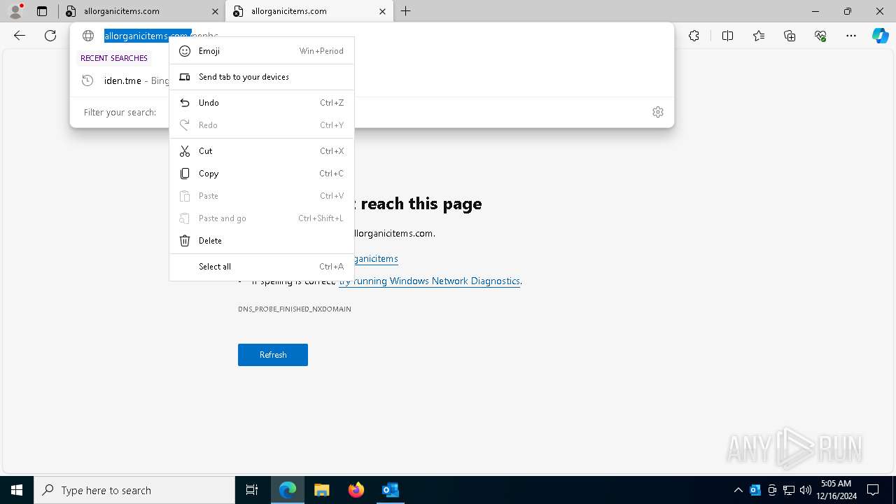This screenshot has height=504, width=896.
Task: Choose Copy in the context menu
Action: pos(262,174)
